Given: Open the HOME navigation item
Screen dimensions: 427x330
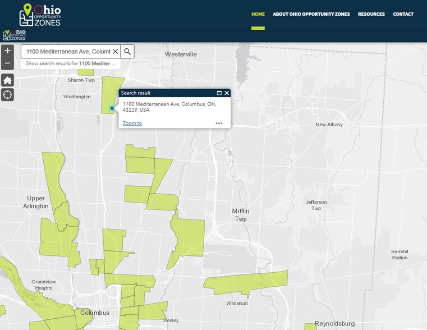Looking at the screenshot, I should pos(258,14).
